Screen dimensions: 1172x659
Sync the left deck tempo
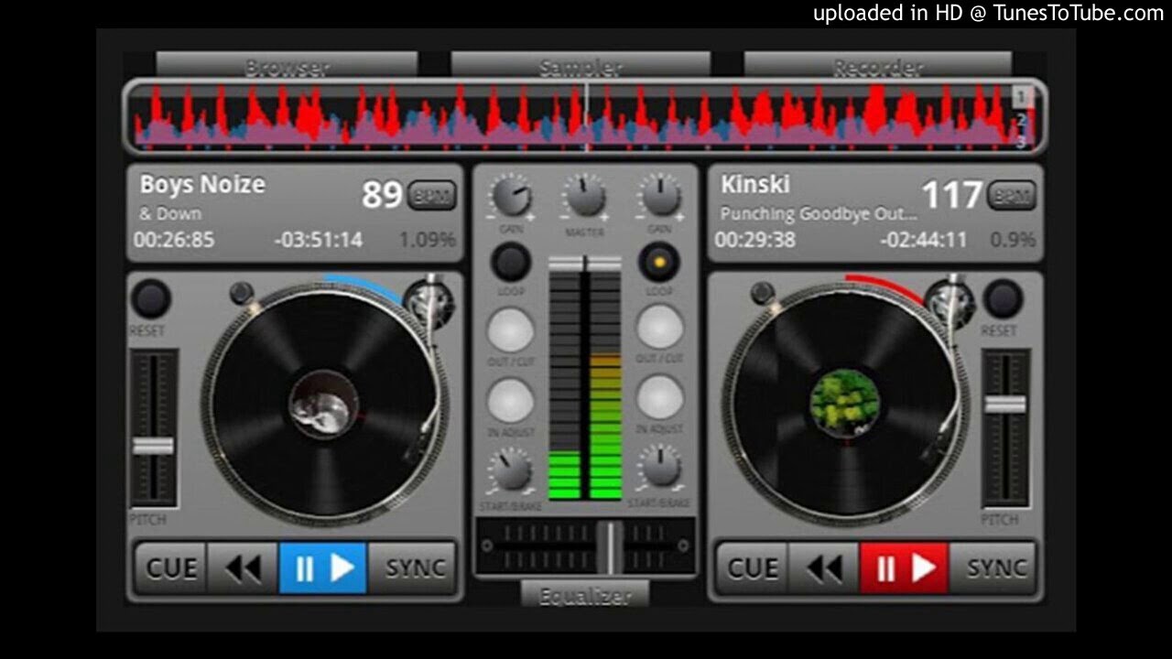(413, 568)
